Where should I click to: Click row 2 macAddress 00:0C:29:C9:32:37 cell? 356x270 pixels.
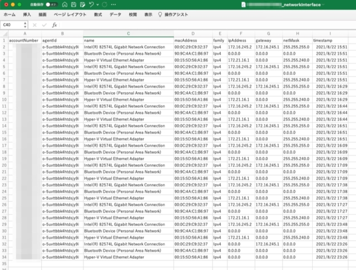(x=193, y=47)
